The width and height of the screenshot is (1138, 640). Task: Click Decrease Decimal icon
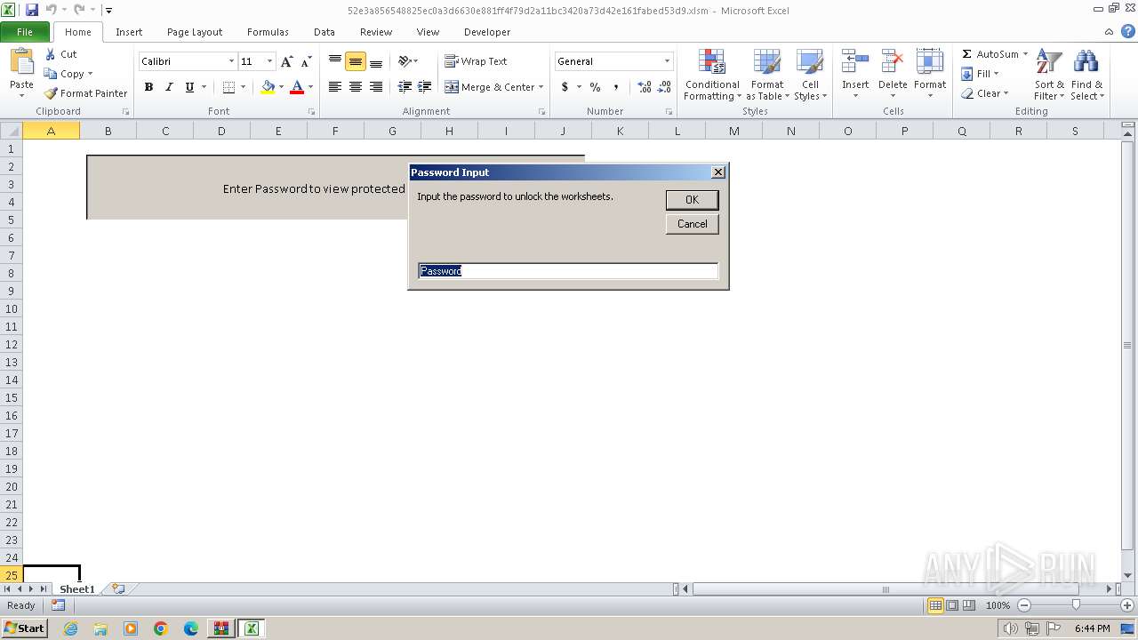click(665, 87)
